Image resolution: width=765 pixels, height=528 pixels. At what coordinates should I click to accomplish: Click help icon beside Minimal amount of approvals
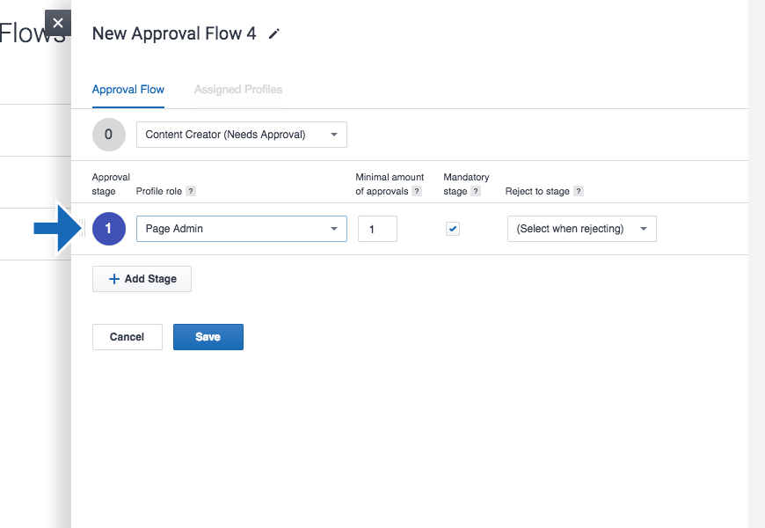417,191
